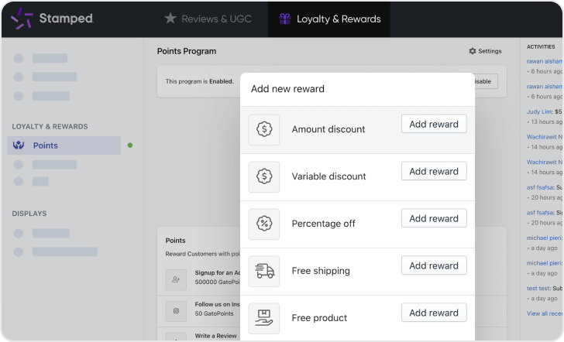Open the Loyalty & Rewards tab

[x=329, y=19]
